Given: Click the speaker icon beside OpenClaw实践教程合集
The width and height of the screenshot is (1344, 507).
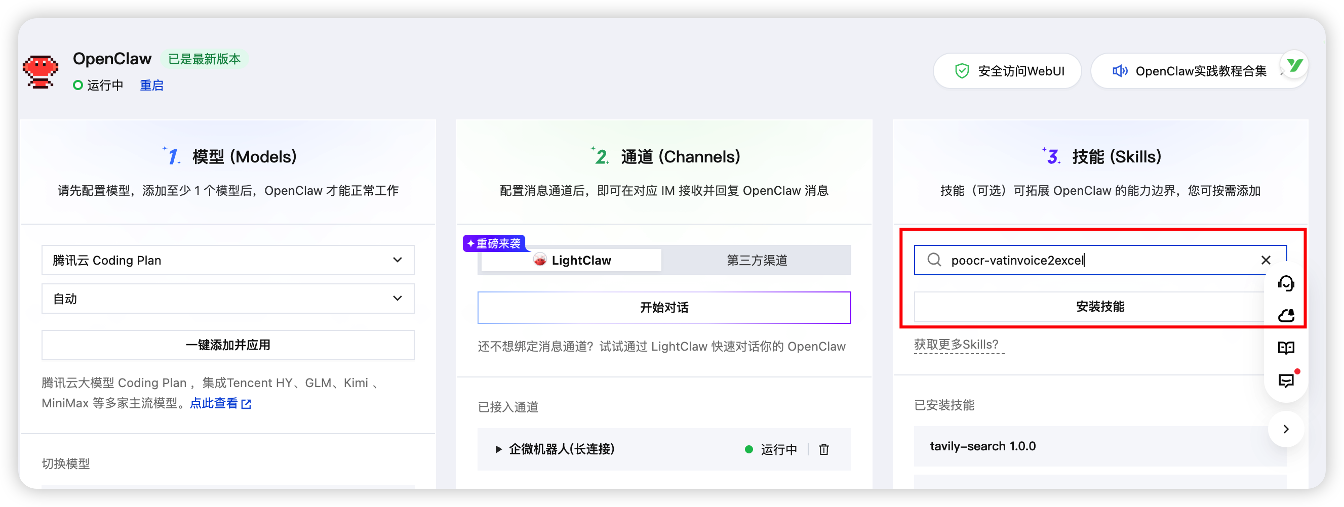Looking at the screenshot, I should (x=1119, y=71).
